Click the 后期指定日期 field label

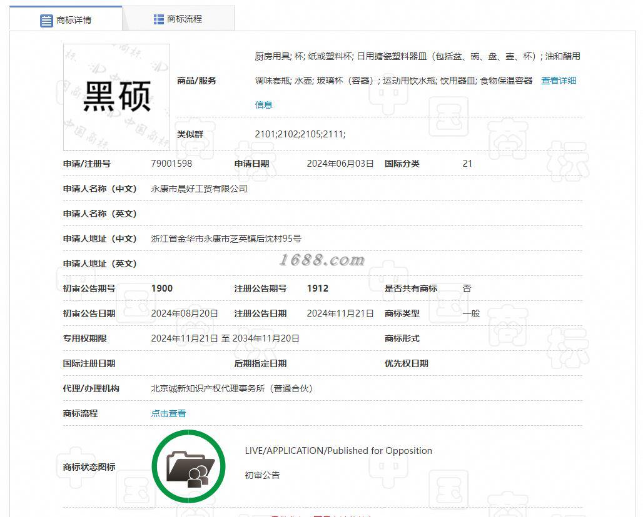click(260, 363)
